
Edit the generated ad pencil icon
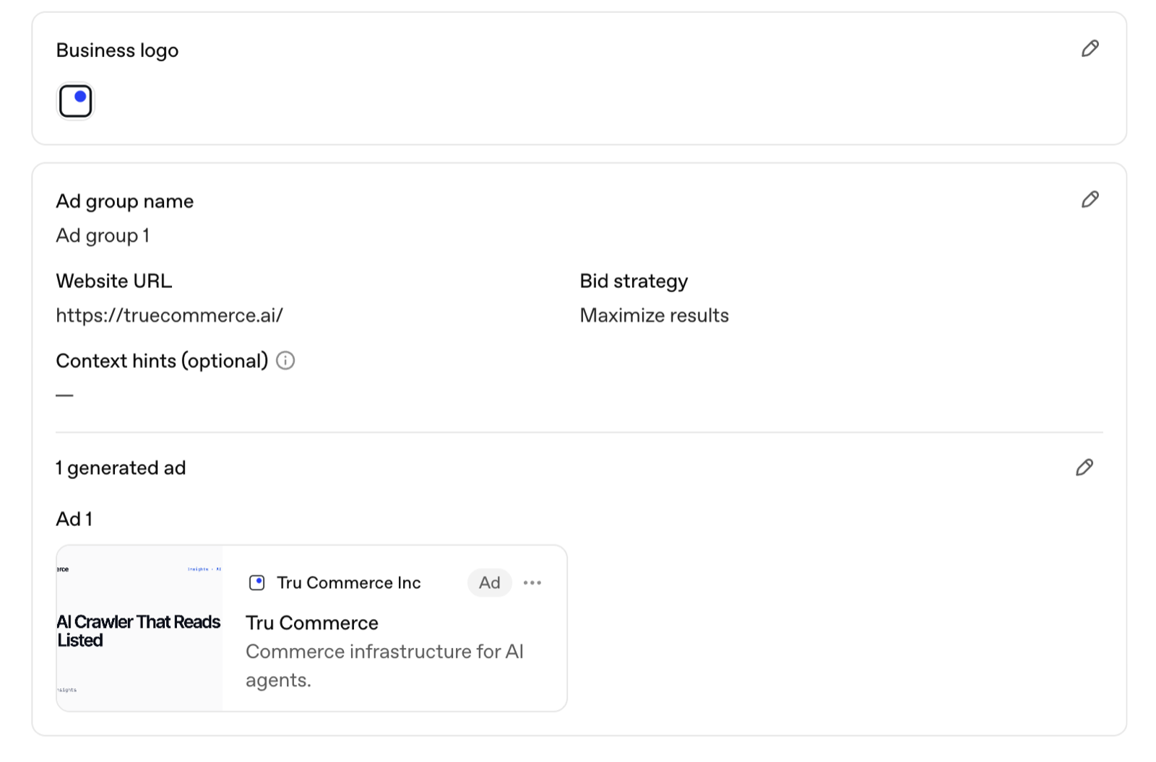click(x=1084, y=467)
